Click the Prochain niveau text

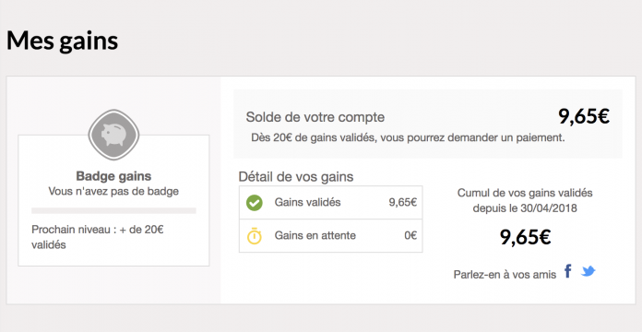[98, 237]
